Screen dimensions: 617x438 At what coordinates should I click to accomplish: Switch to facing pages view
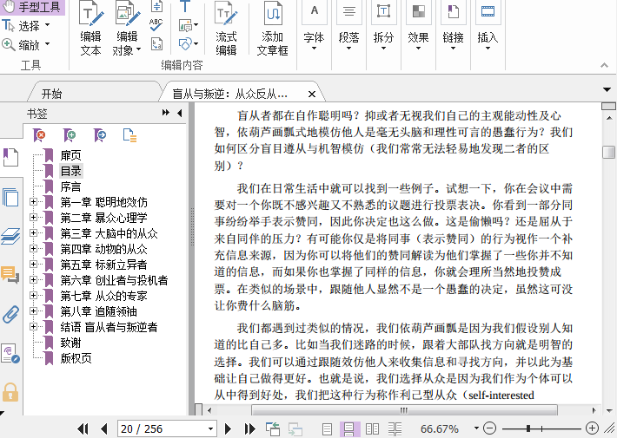(372, 428)
